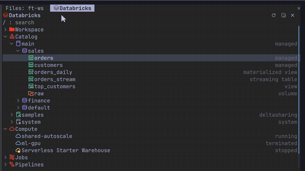This screenshot has height=171, width=305.
Task: Click the orders_stream streaming table icon
Action: 31,79
